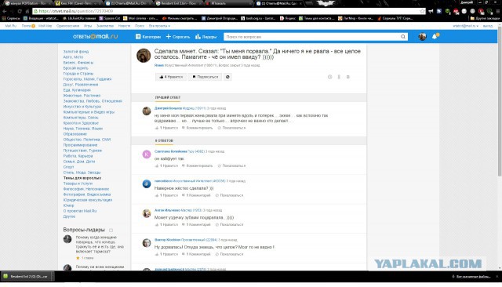Open the Лидеры chart link

coord(206,37)
